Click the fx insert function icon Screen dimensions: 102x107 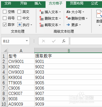[64, 41]
